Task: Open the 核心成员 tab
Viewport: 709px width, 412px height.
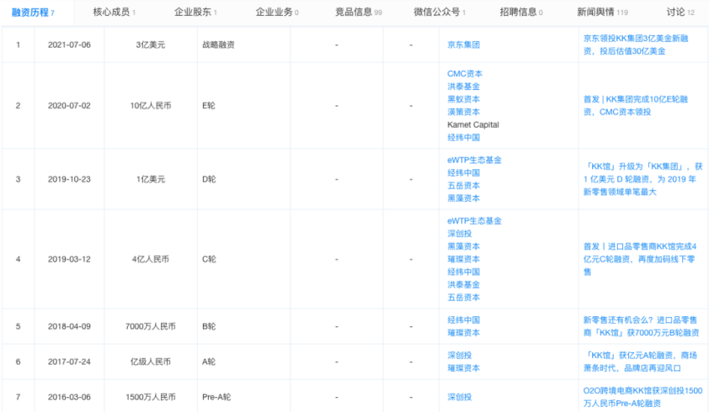Action: (114, 13)
